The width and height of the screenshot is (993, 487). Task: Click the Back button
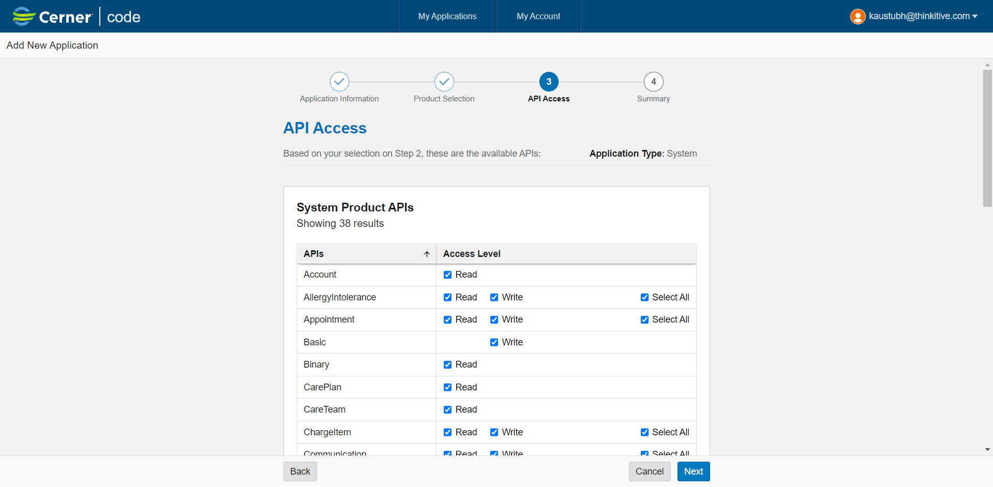[x=300, y=471]
